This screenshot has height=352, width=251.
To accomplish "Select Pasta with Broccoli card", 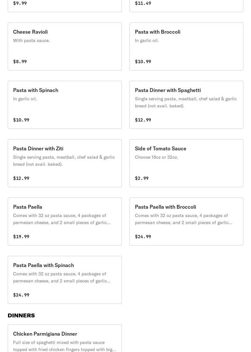I will coord(186,46).
